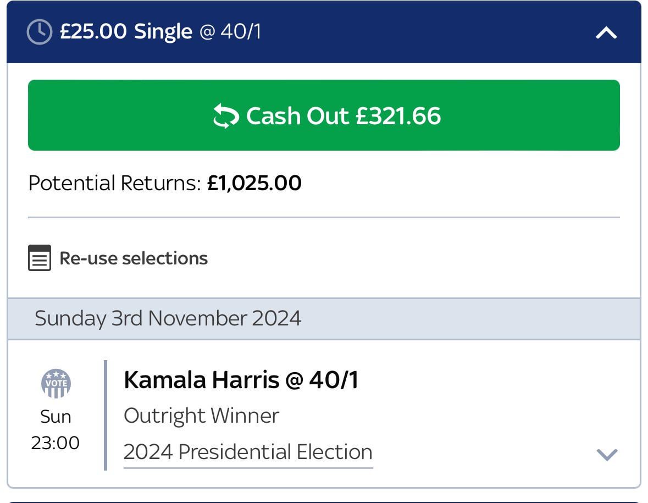648x503 pixels.
Task: Click the next bet card edge below
Action: (x=324, y=501)
